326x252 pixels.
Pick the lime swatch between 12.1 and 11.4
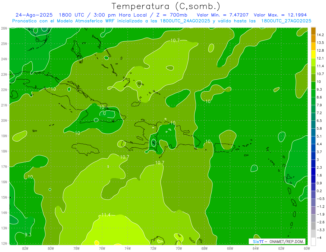pos(314,62)
